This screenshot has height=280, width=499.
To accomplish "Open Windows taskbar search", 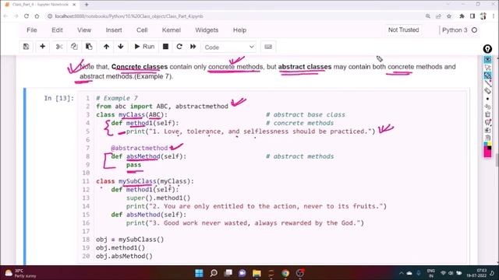I will (214, 273).
